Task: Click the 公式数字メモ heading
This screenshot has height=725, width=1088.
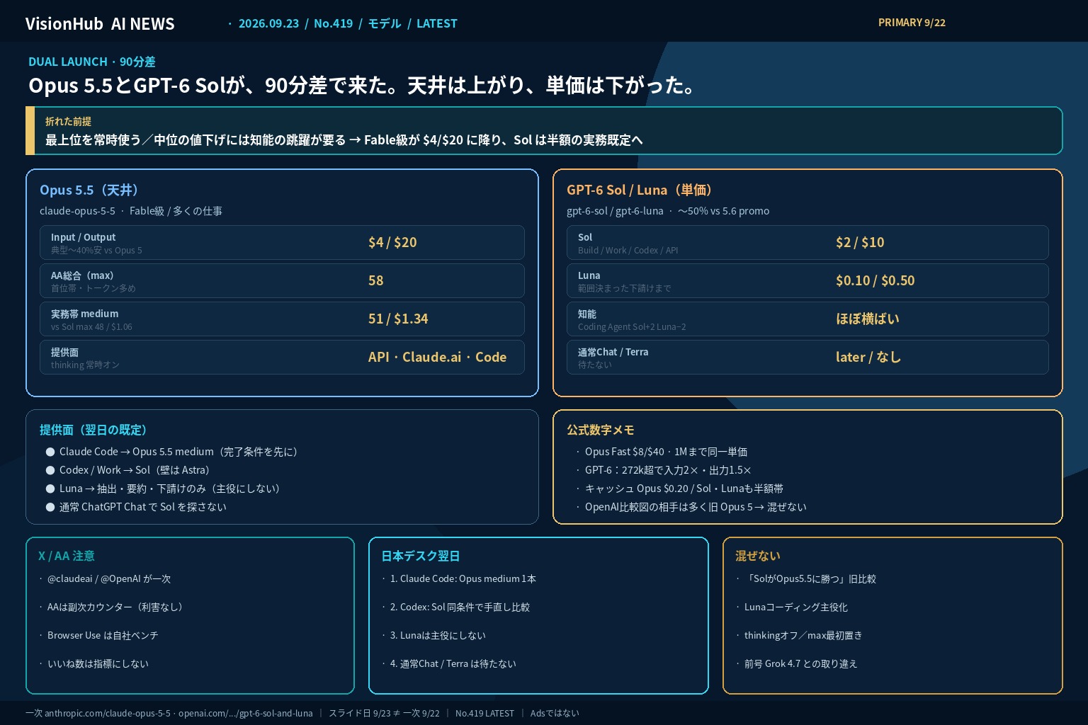Action: coord(601,430)
